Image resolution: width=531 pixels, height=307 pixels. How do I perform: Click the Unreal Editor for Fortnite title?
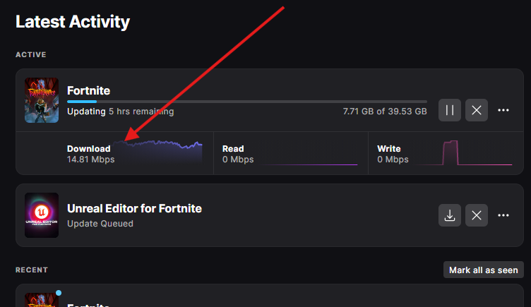(x=134, y=208)
